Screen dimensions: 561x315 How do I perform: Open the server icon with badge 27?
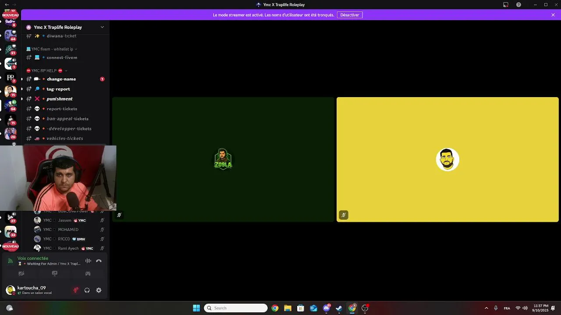click(11, 217)
